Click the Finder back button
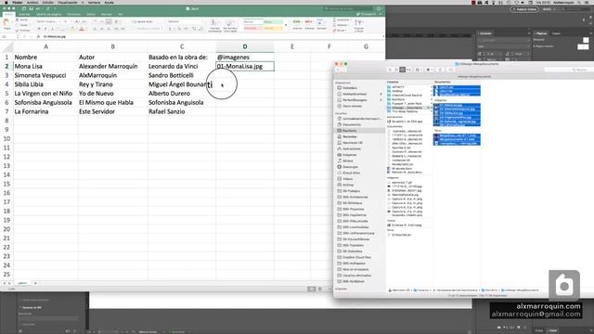Image resolution: width=594 pixels, height=334 pixels. click(x=338, y=70)
